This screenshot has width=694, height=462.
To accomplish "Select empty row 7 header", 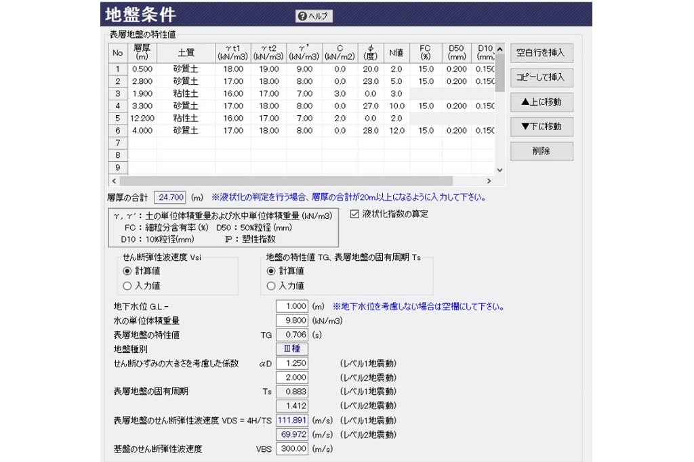I will click(118, 143).
